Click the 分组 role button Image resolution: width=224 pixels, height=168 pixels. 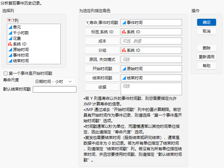102,50
